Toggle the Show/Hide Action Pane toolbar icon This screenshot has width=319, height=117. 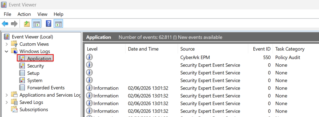[x=58, y=24]
